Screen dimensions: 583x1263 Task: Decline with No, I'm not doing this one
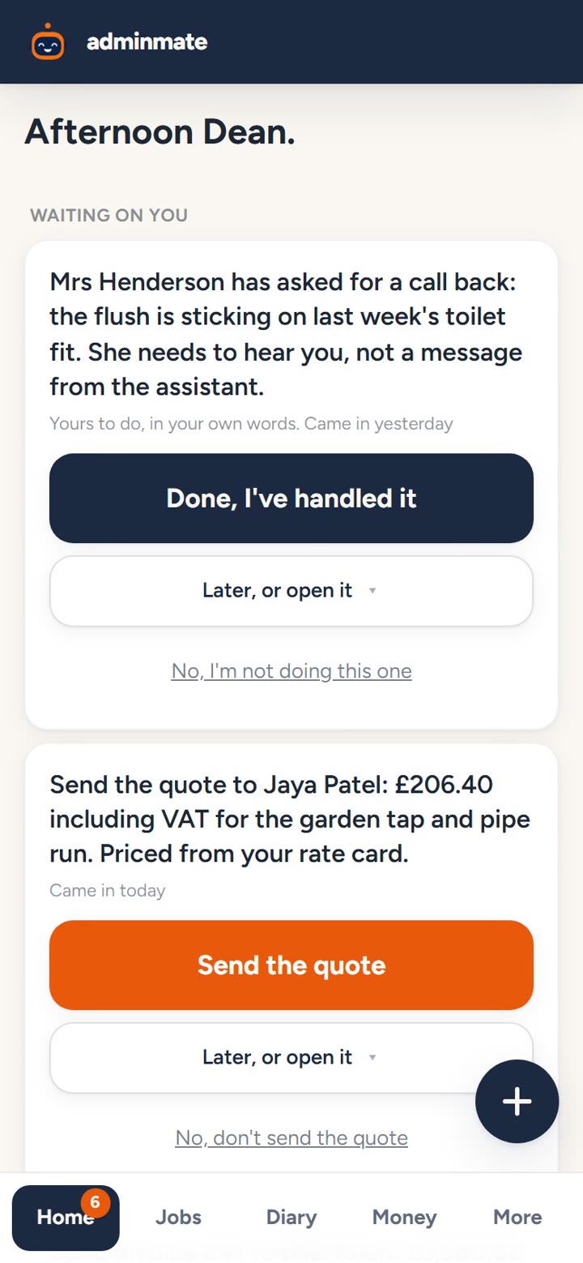coord(291,671)
